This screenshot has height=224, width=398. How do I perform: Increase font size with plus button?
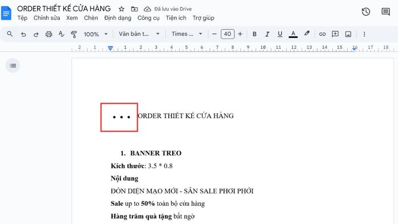click(x=240, y=34)
